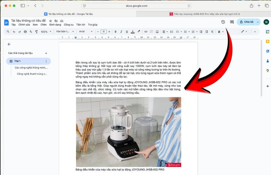The width and height of the screenshot is (271, 175).
Task: Open the Arial font dropdown
Action: [x=86, y=31]
